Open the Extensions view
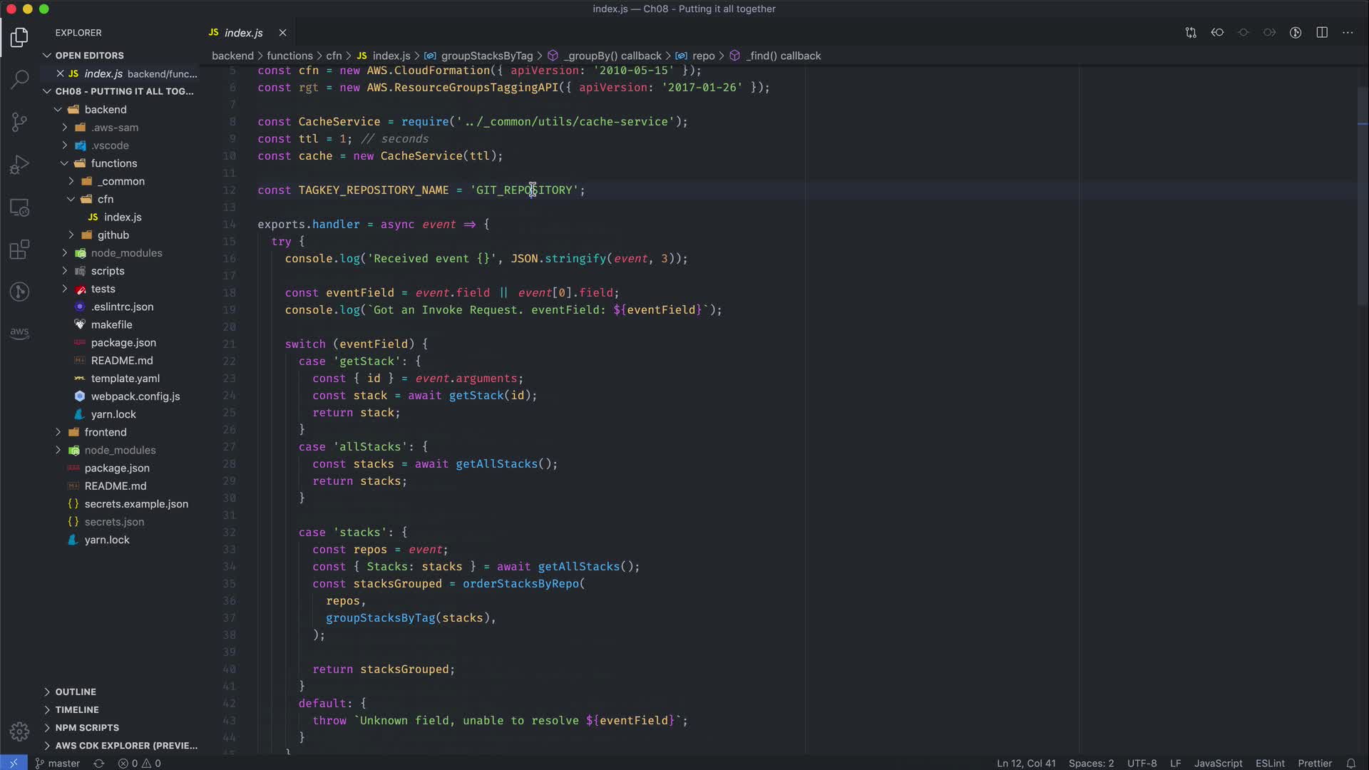Screen dimensions: 1369x770 (19, 250)
